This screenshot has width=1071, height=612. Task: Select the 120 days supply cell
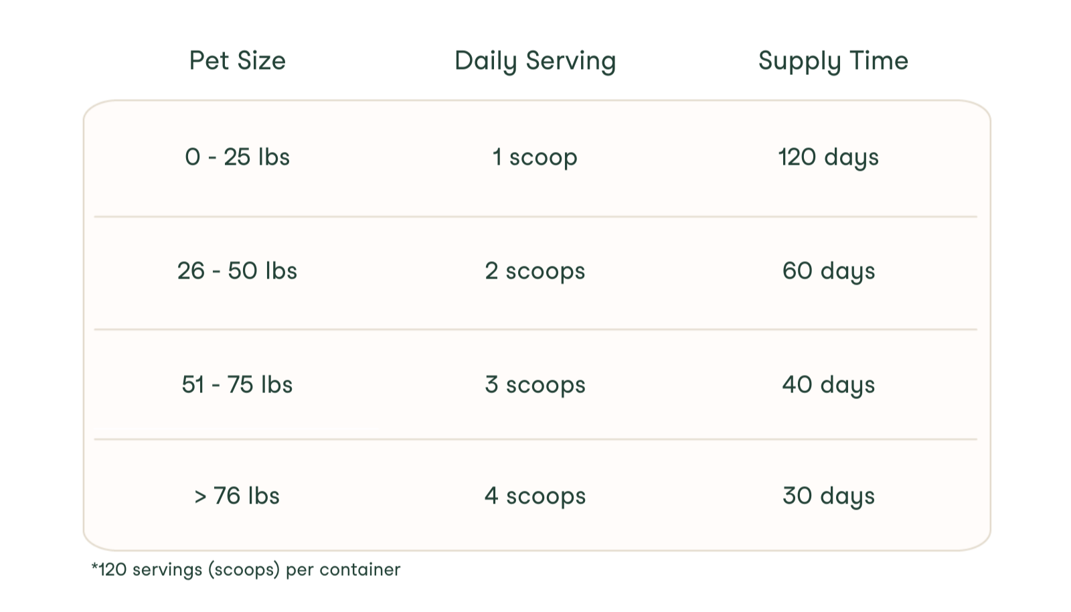coord(828,157)
